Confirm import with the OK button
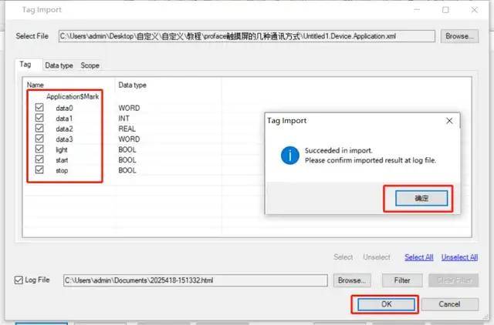This screenshot has height=325, width=494. pos(385,304)
